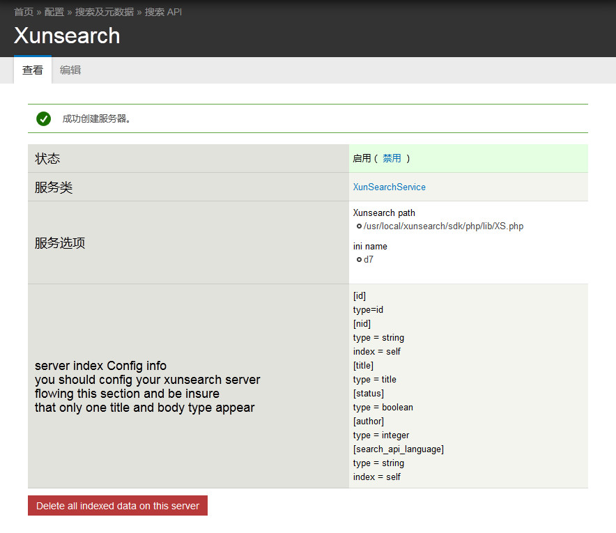This screenshot has height=533, width=616.
Task: Click the type = boolean config line
Action: [383, 408]
